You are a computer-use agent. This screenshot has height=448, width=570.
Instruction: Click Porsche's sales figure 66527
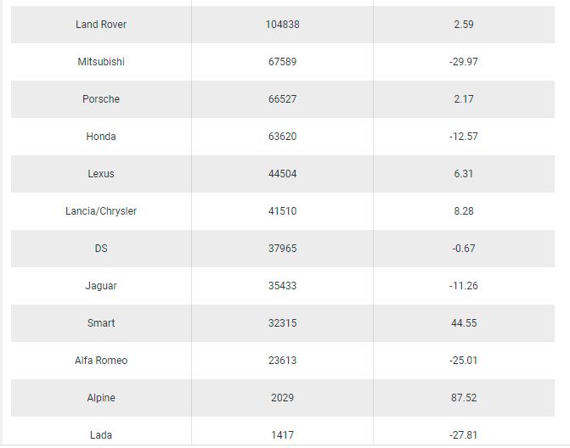282,99
